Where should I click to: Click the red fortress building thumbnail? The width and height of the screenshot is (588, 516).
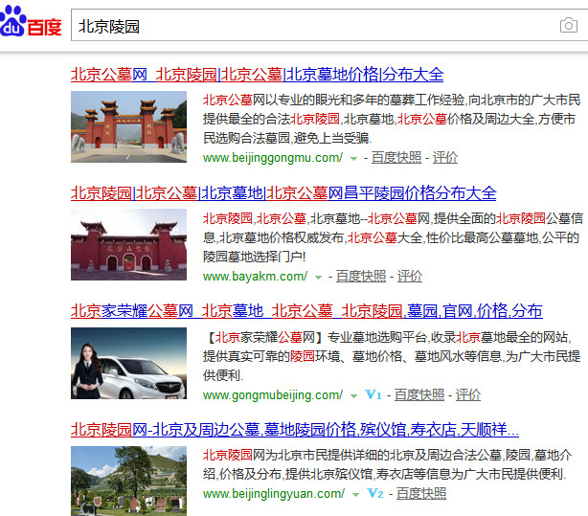tap(128, 244)
